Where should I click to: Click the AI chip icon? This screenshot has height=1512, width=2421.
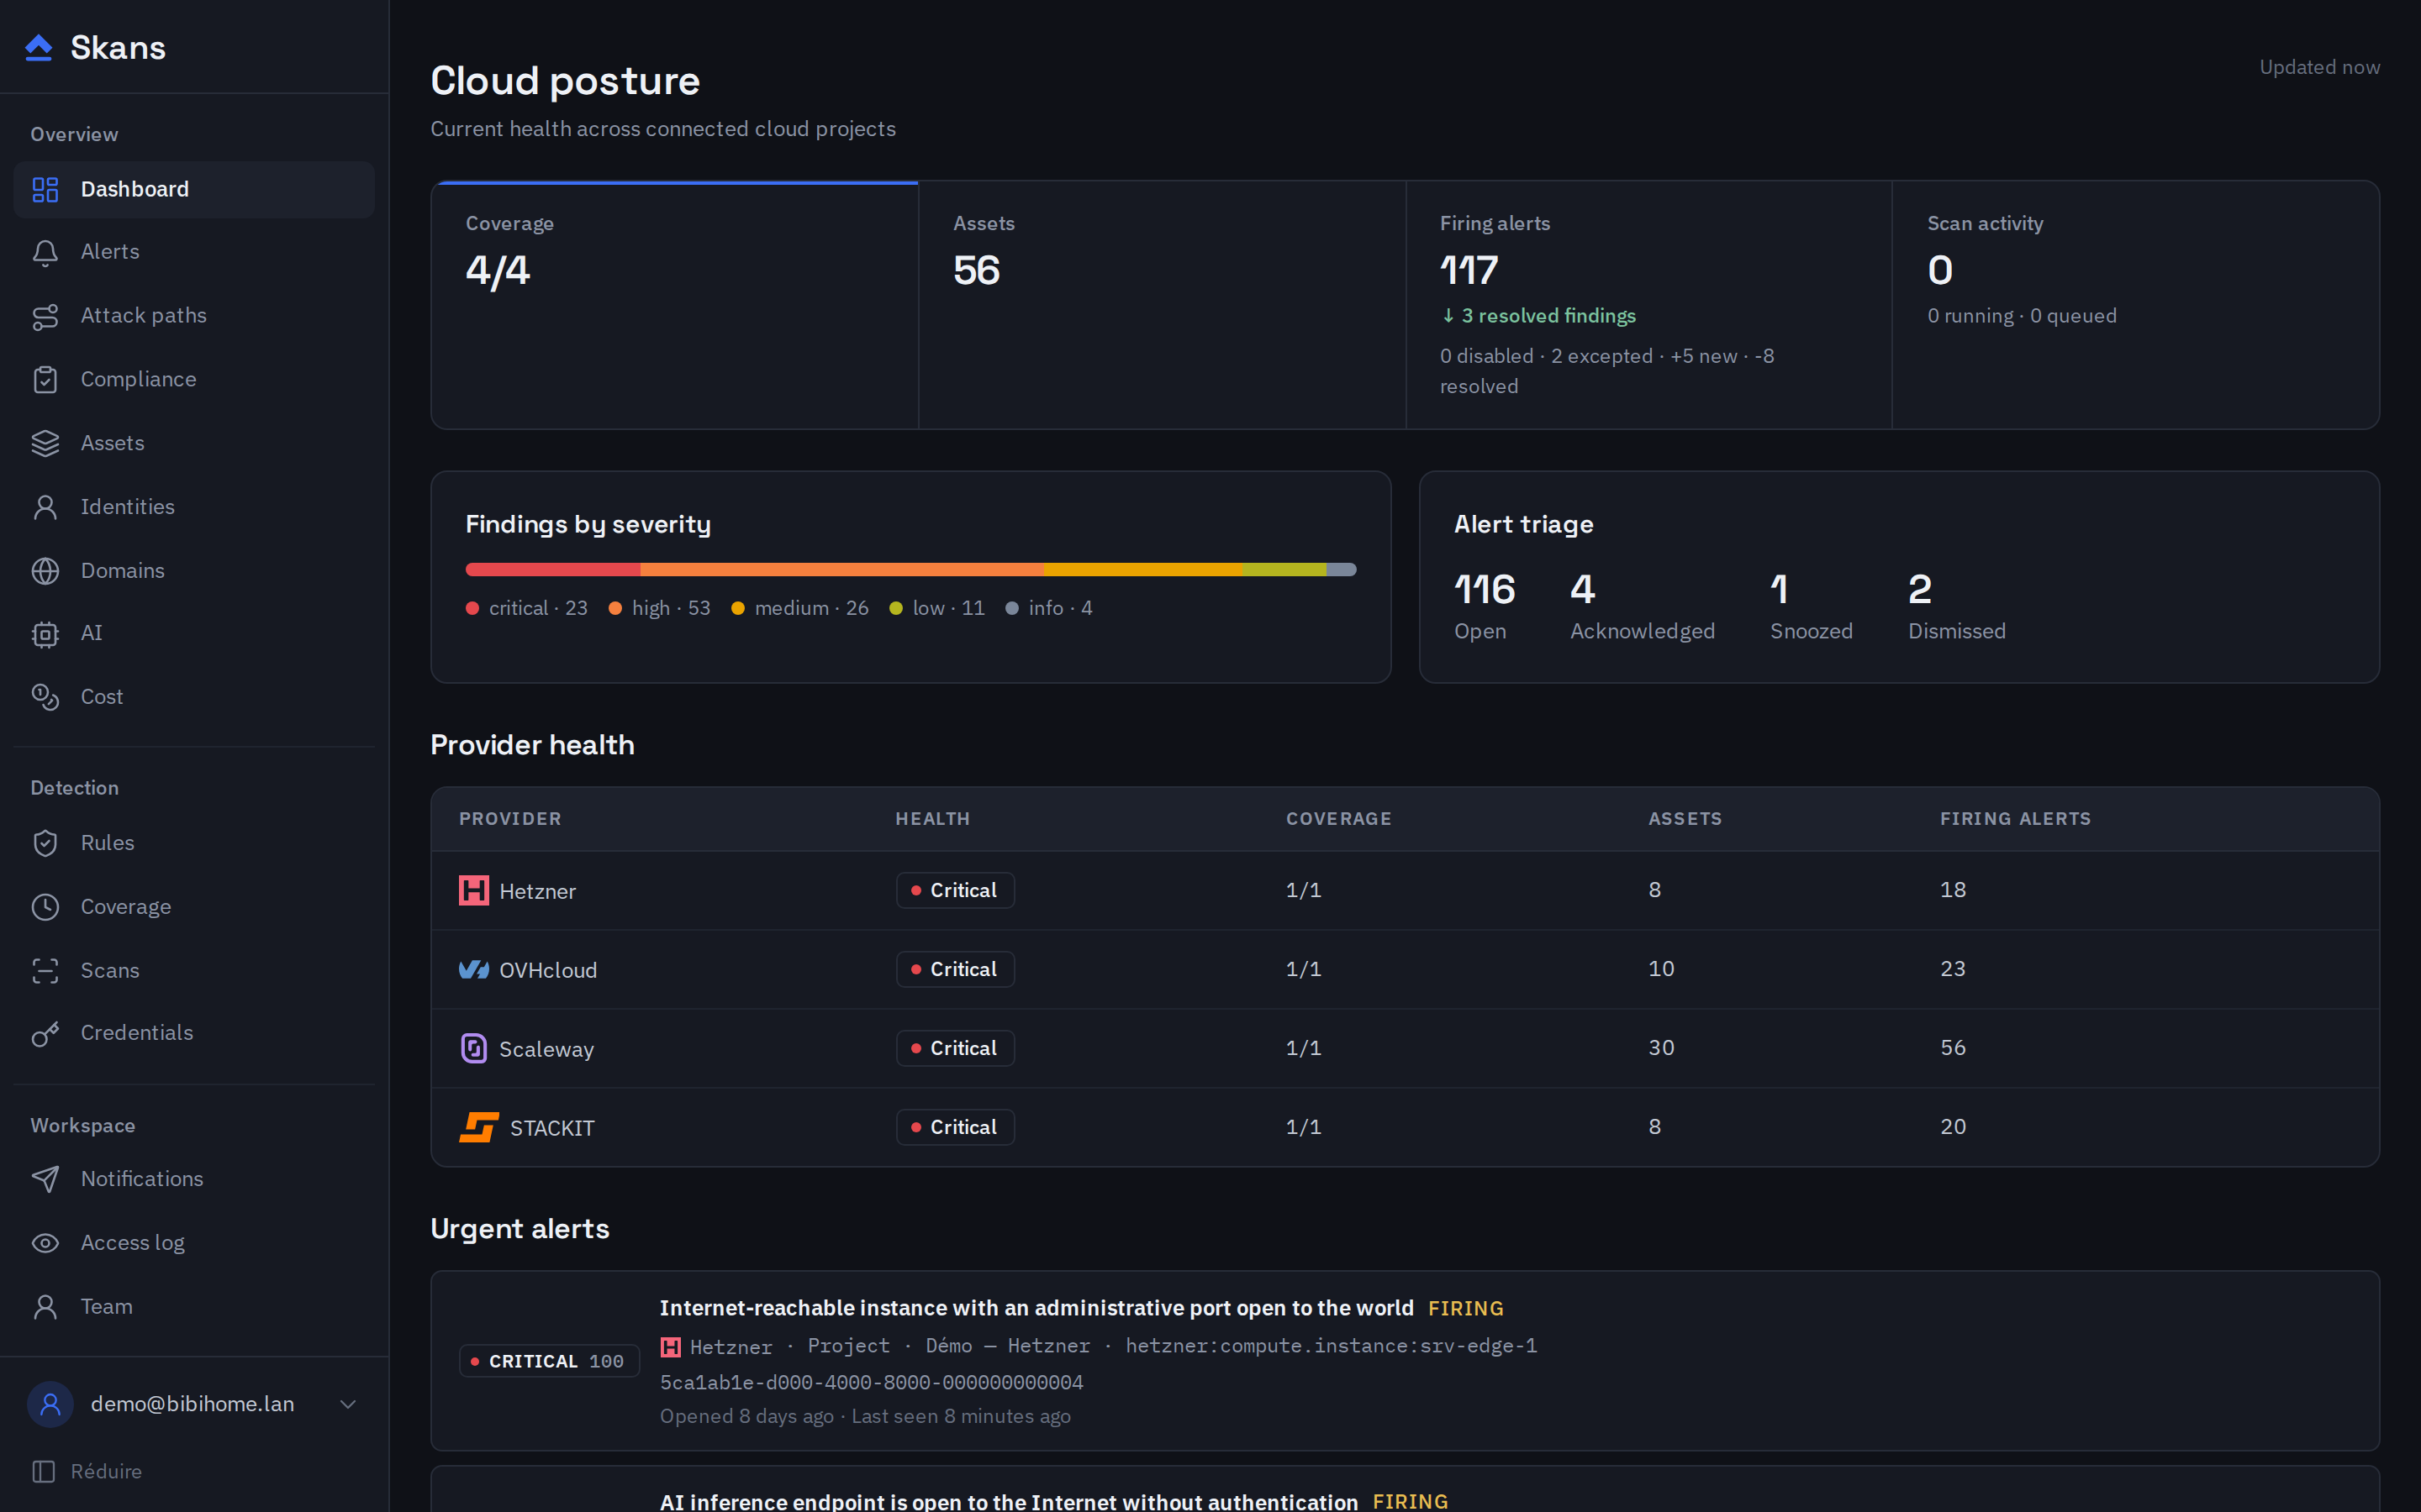(45, 634)
